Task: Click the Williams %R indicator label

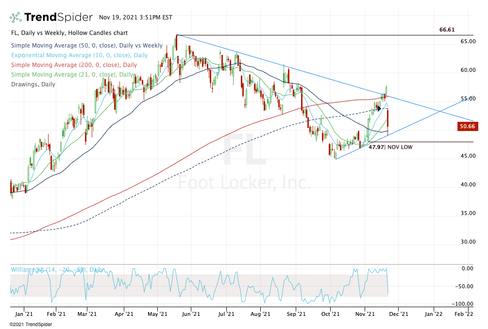Action: click(x=58, y=270)
